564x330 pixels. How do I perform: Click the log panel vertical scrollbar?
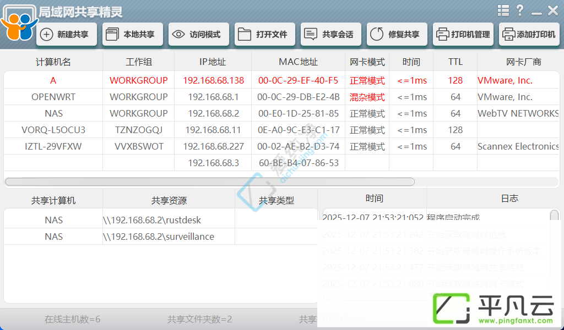pyautogui.click(x=554, y=216)
